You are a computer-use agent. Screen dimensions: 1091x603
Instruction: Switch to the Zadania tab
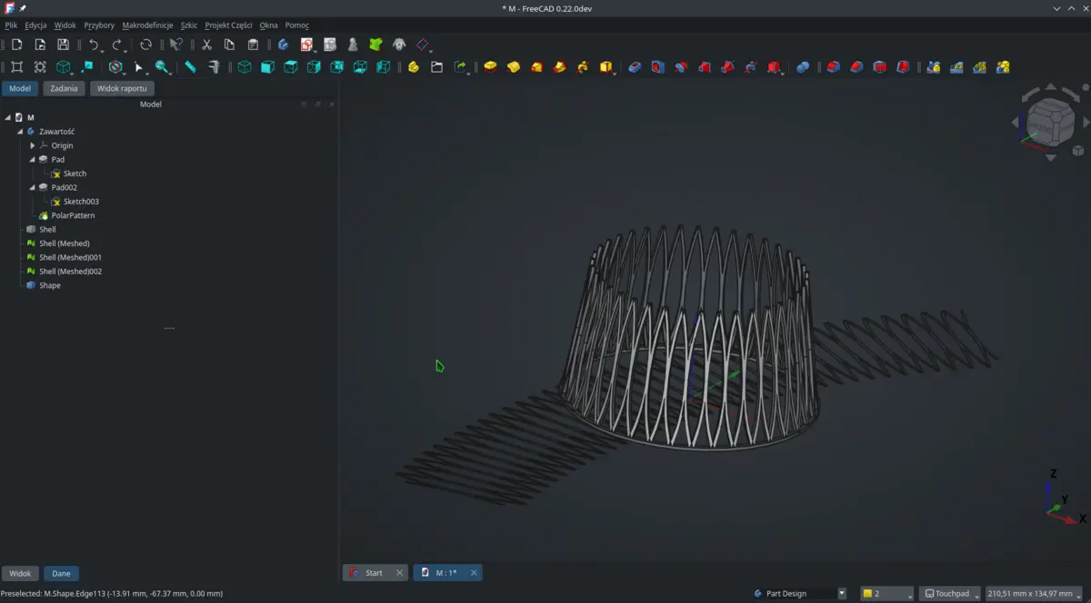tap(64, 88)
